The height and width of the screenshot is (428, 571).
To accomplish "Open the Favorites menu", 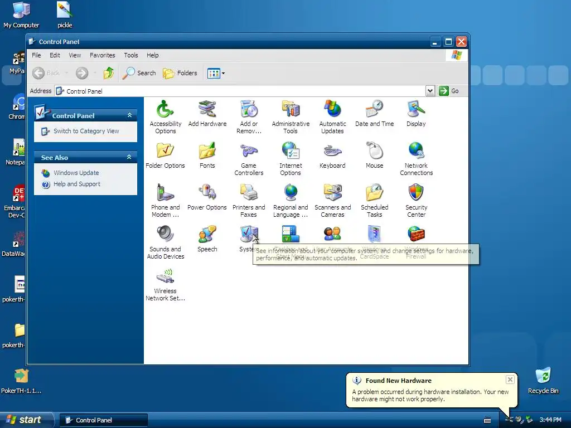I will coord(103,55).
